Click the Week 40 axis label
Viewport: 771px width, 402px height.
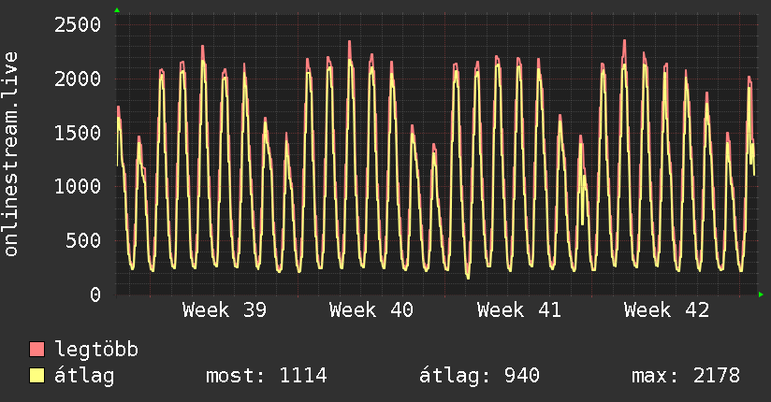click(371, 310)
